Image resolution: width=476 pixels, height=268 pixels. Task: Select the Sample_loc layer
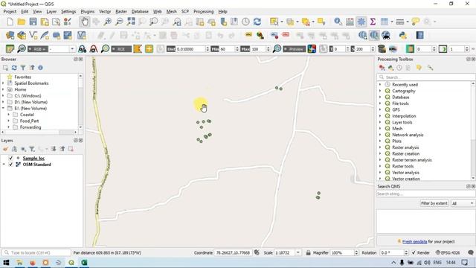coord(33,158)
